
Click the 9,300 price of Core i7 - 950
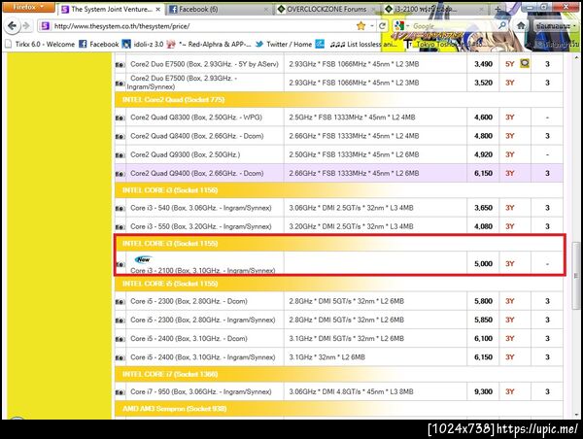click(483, 391)
